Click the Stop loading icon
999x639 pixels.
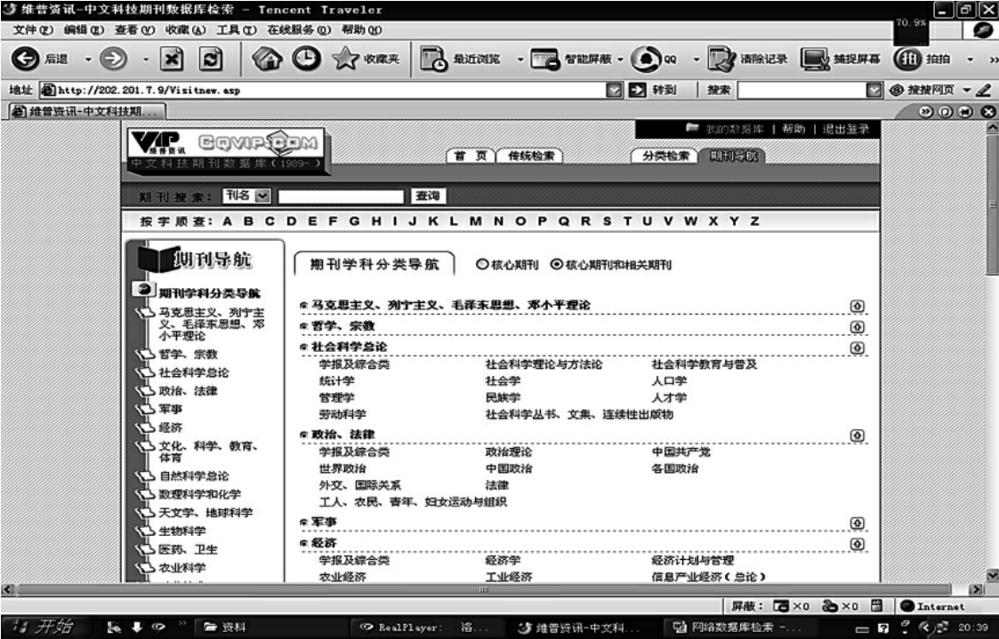point(171,60)
